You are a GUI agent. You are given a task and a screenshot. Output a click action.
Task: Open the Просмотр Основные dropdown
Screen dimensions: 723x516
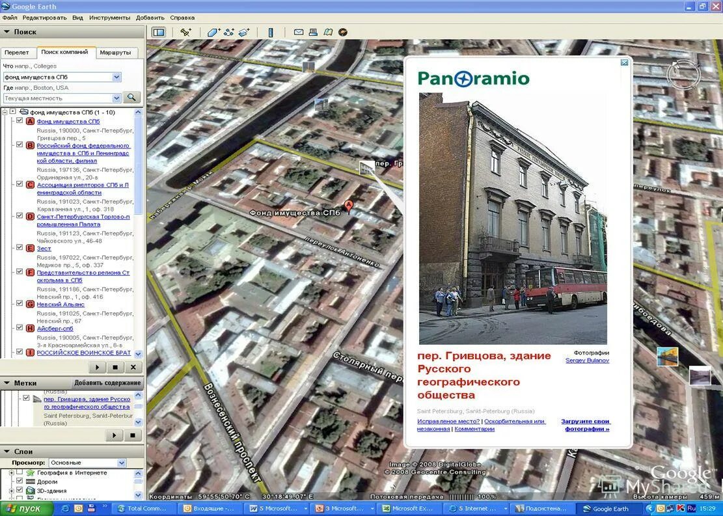click(122, 463)
